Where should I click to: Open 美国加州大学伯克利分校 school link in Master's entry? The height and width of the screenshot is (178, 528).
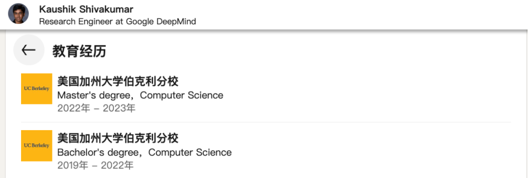118,81
